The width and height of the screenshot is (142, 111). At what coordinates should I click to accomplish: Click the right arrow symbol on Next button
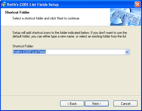click(100, 104)
